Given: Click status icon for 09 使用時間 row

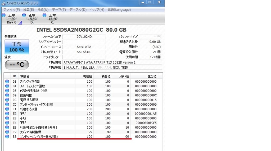Looking at the screenshot, I should click(7, 95).
